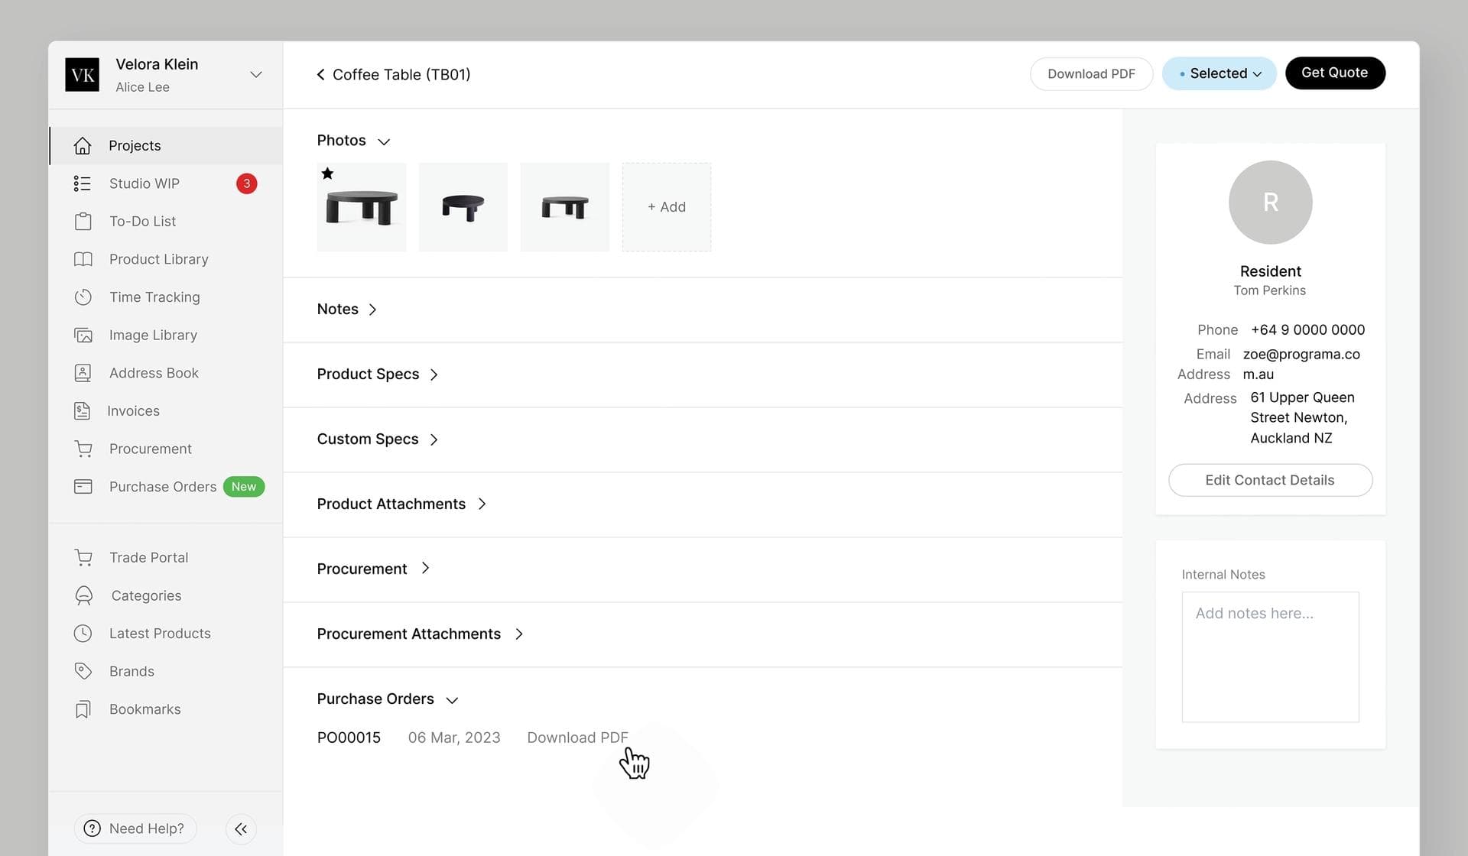Collapse the sidebar with double-chevron icon
This screenshot has height=856, width=1468.
pyautogui.click(x=241, y=828)
